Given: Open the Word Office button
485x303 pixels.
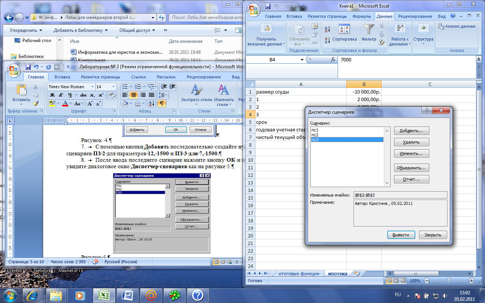Looking at the screenshot, I should (13, 70).
